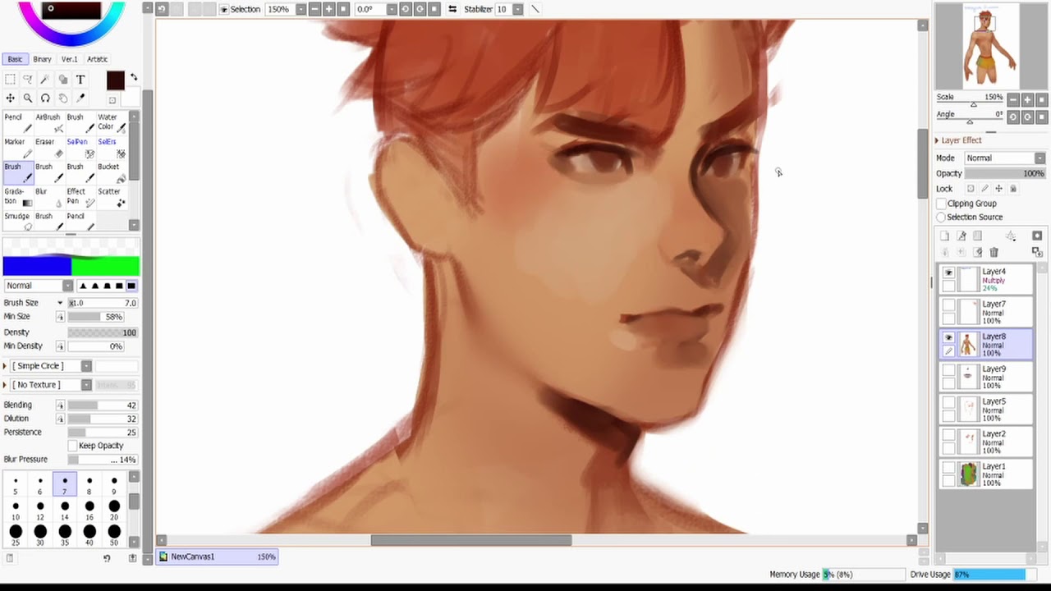
Task: Pick the Smudge tool
Action: (16, 221)
